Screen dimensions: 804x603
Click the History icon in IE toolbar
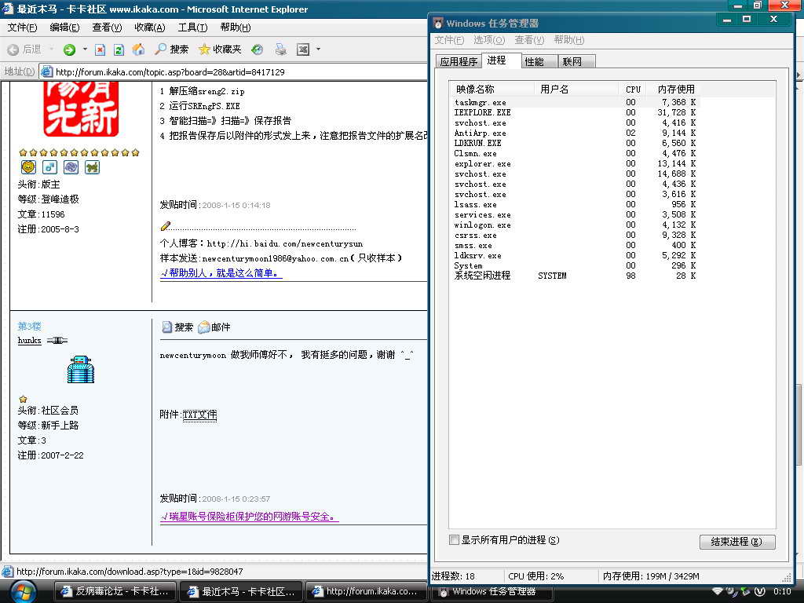coord(258,49)
